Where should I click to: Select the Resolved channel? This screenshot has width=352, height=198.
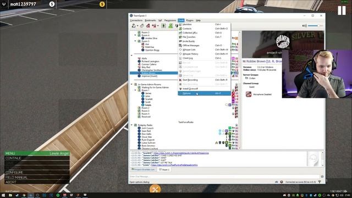click(x=146, y=117)
